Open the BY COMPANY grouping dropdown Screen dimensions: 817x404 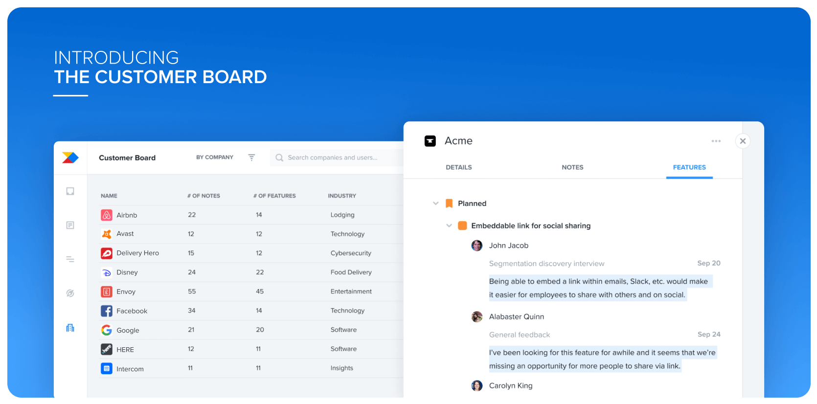click(x=215, y=157)
